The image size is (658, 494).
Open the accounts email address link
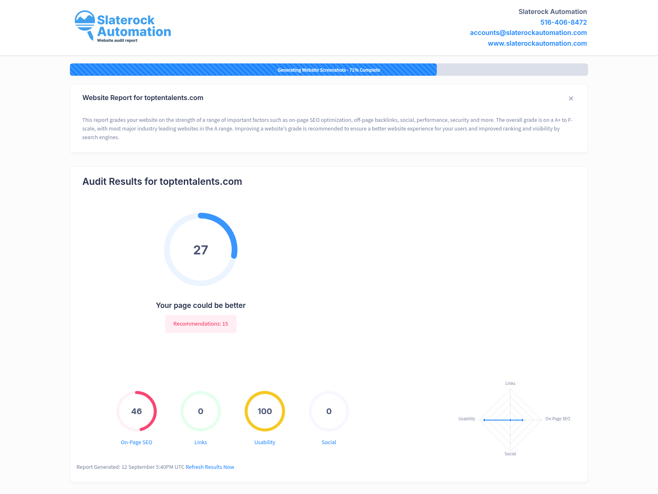tap(528, 33)
